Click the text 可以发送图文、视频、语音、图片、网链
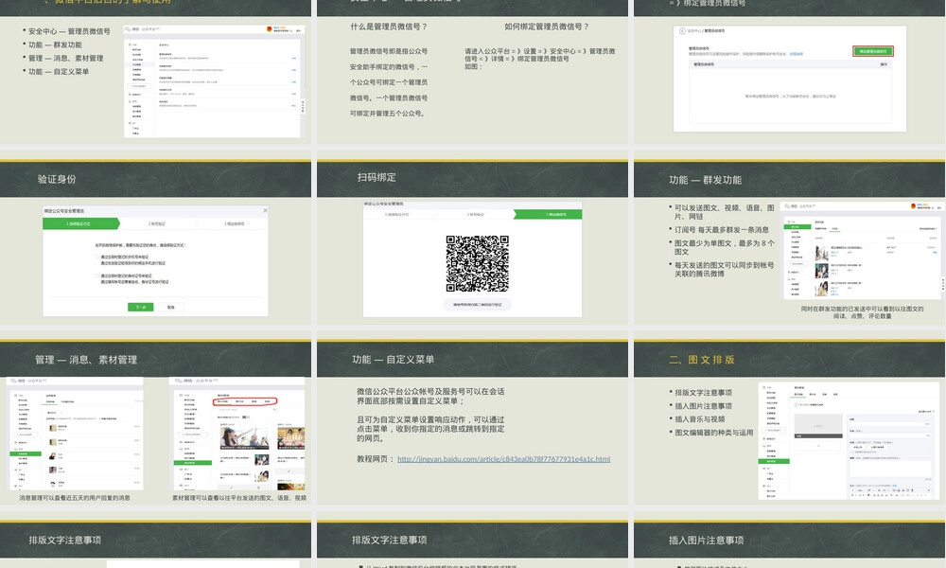The image size is (946, 568). pos(724,212)
